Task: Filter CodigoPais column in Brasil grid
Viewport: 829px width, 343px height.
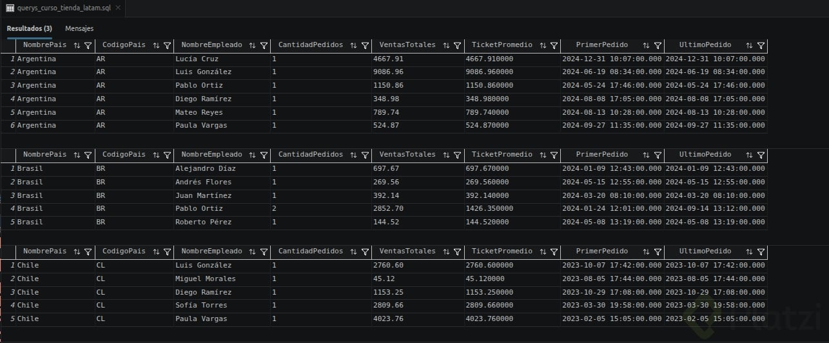Action: (x=168, y=155)
